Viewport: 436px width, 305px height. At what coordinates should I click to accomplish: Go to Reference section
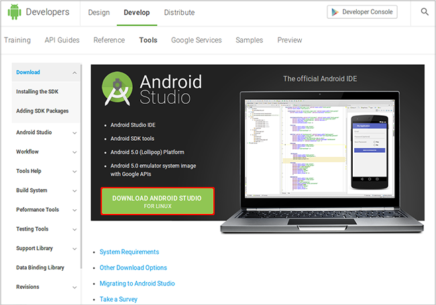coord(109,40)
